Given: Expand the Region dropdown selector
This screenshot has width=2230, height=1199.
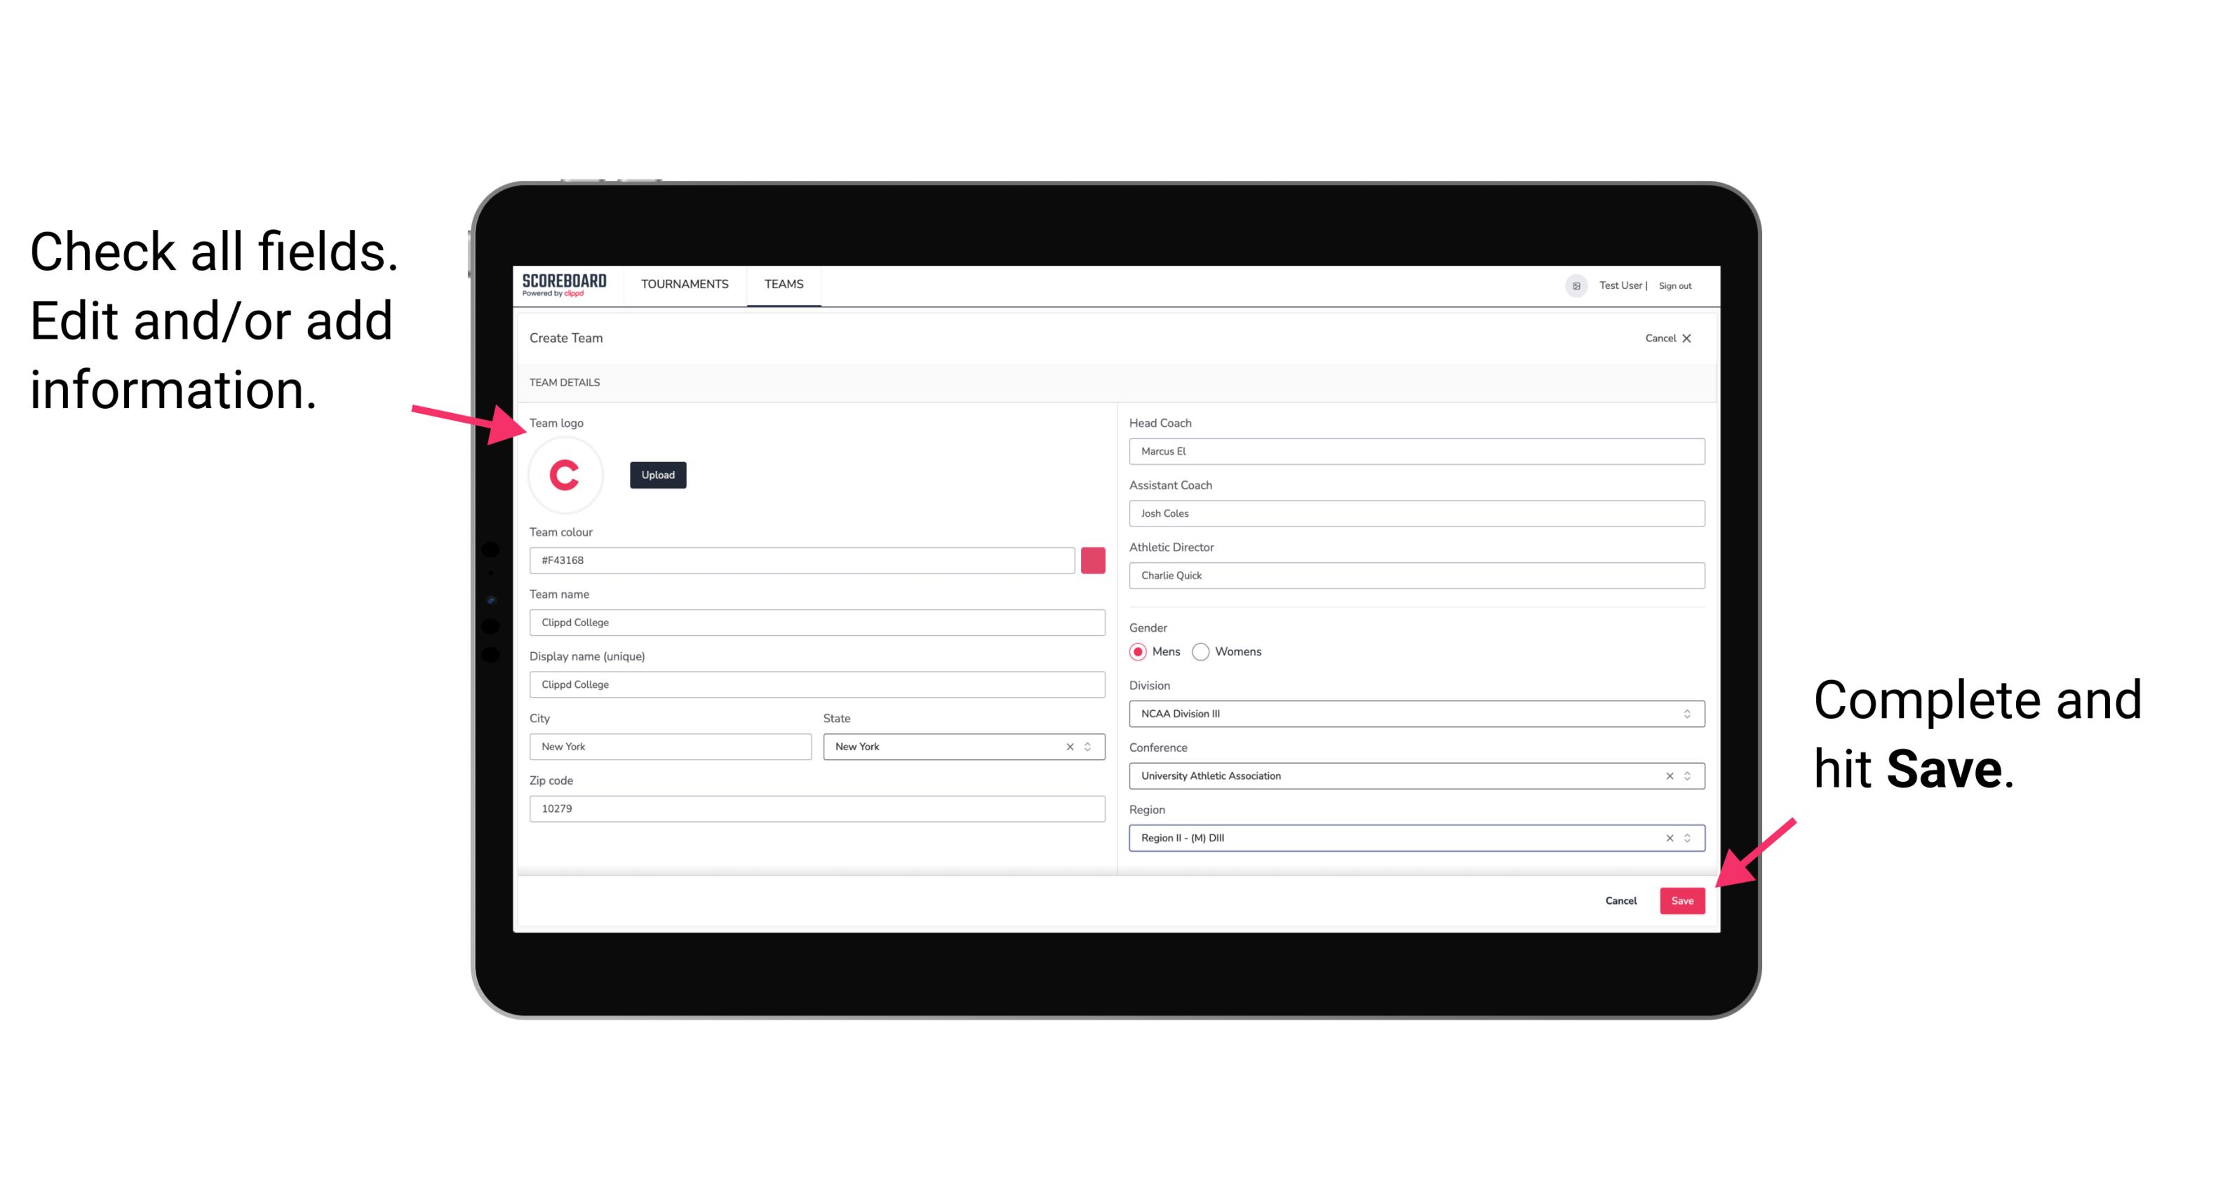Looking at the screenshot, I should (x=1688, y=837).
